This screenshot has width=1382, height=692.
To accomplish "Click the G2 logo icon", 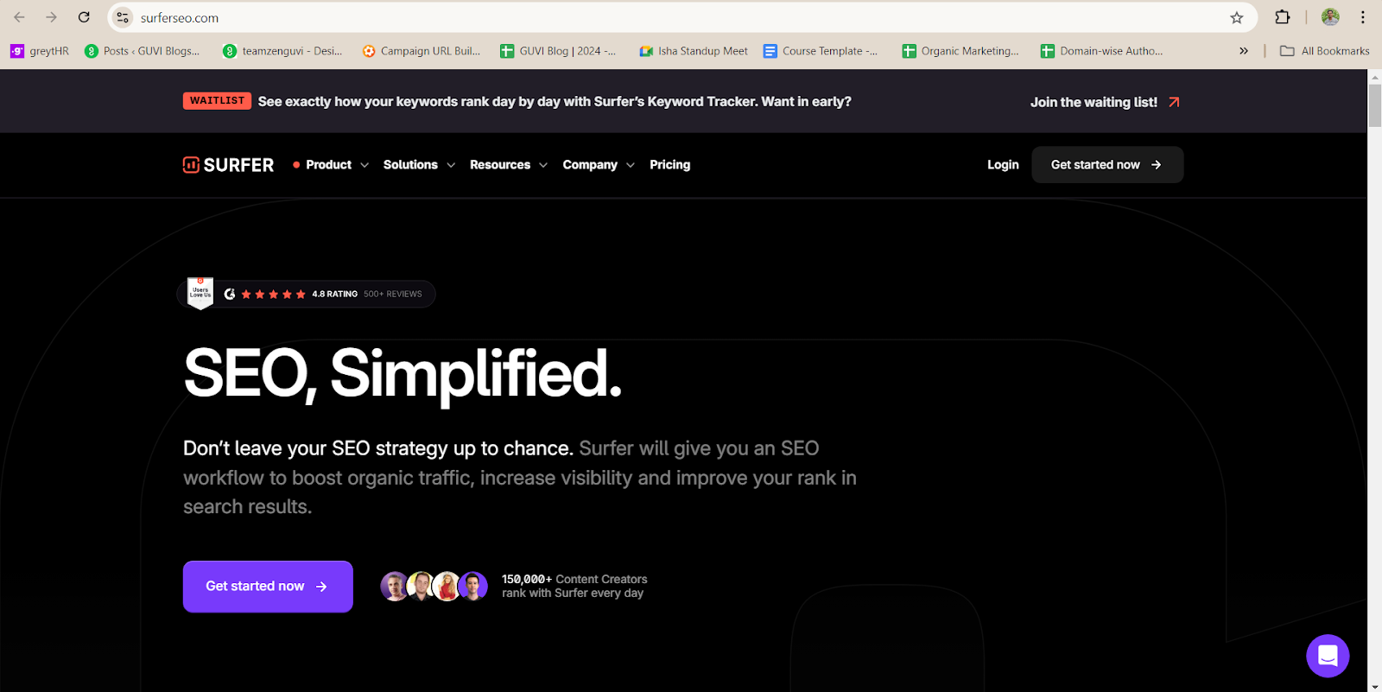I will coord(230,294).
